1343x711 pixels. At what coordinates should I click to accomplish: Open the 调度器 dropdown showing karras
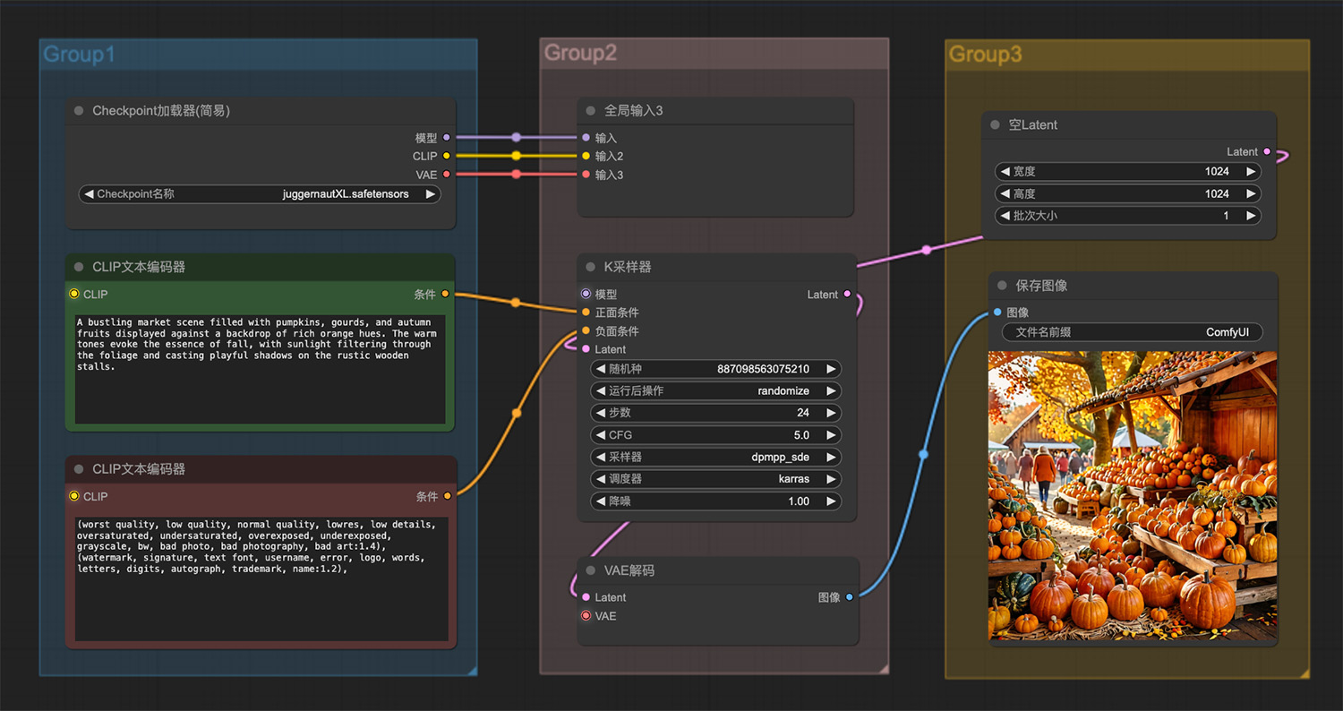[x=714, y=479]
